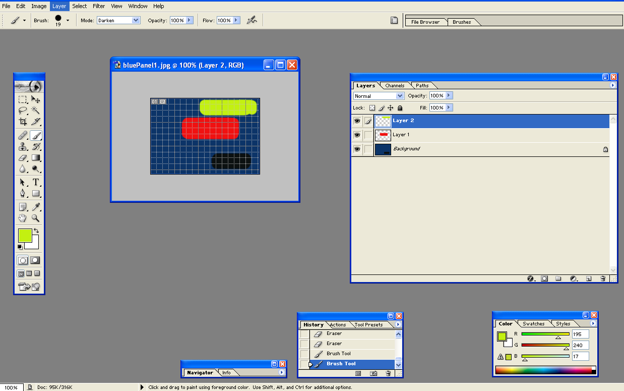Select the Eyedropper tool
This screenshot has width=624, height=391.
(x=36, y=206)
